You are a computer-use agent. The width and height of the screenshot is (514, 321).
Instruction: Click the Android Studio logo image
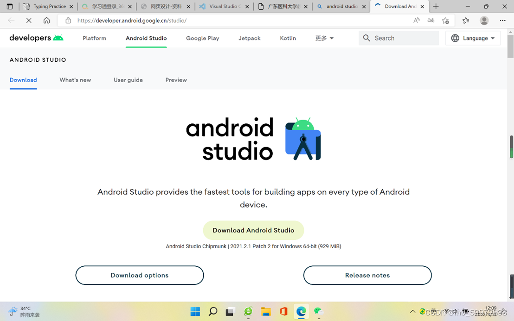coord(253,139)
